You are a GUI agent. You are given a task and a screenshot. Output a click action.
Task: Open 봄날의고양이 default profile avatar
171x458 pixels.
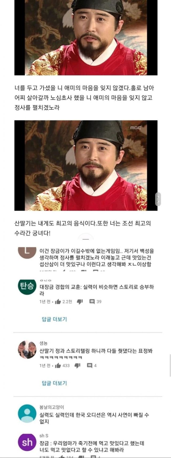[27, 413]
